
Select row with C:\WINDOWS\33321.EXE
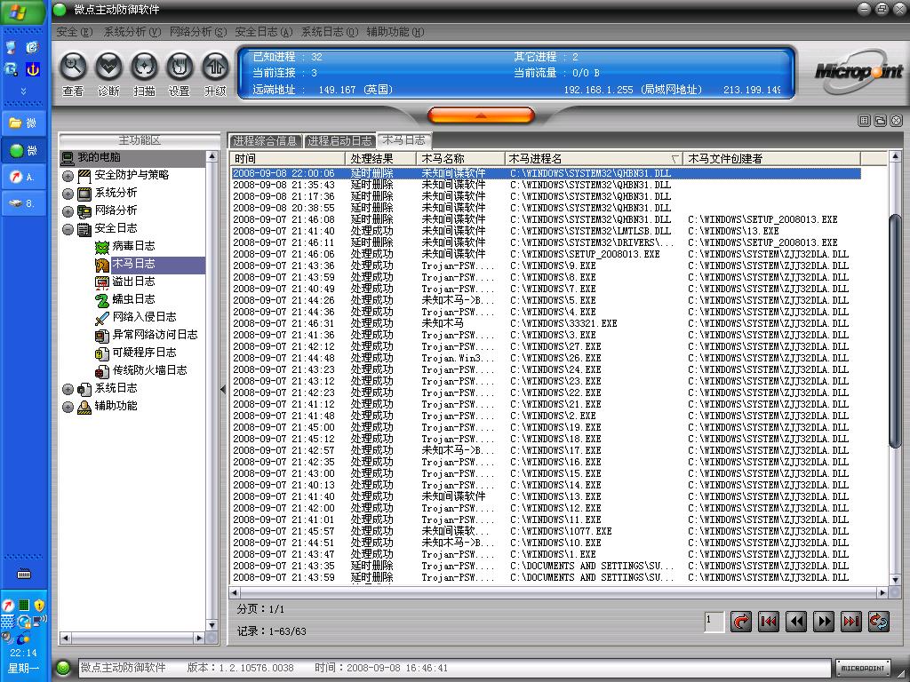click(x=546, y=323)
